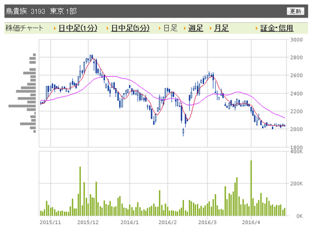Screen dimensions: 313x237
Task: Click the 株価チャート label
Action: tap(24, 28)
